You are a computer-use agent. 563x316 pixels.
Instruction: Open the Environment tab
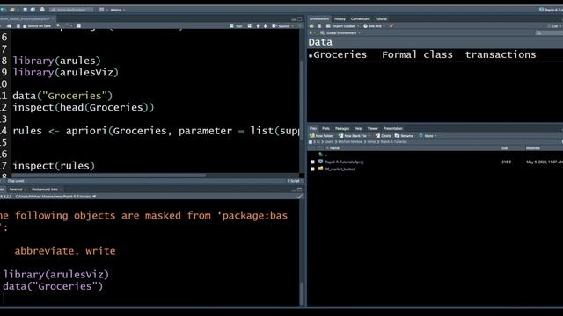pos(319,18)
